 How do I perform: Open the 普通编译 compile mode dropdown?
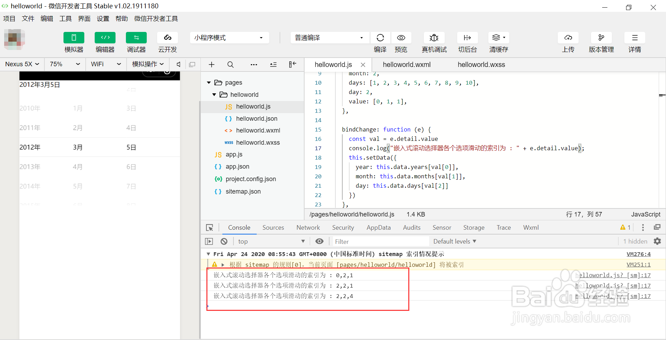(x=330, y=37)
